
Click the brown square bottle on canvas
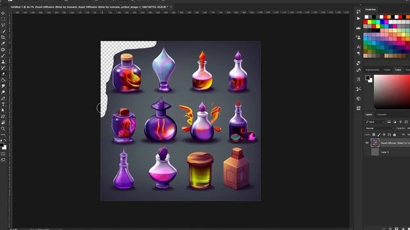236,169
